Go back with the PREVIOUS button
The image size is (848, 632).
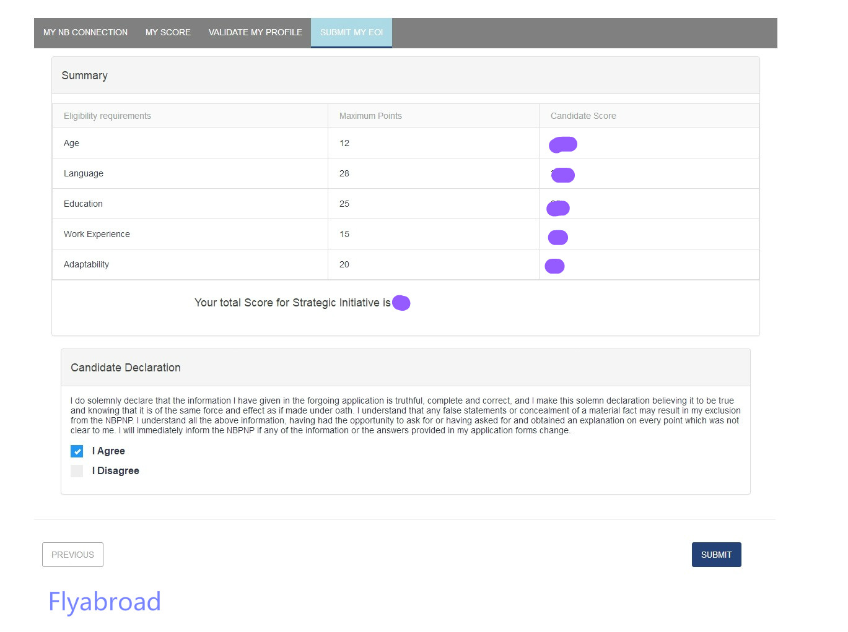click(72, 555)
